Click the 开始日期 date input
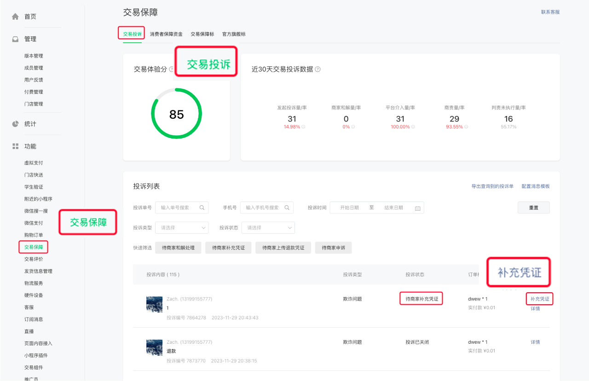The height and width of the screenshot is (381, 589). pos(349,208)
